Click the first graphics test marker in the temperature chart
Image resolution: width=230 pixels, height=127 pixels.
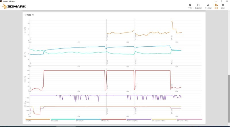click(106, 54)
